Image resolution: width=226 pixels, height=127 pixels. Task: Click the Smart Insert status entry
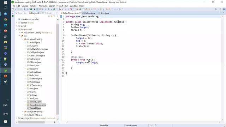pyautogui.click(x=131, y=126)
